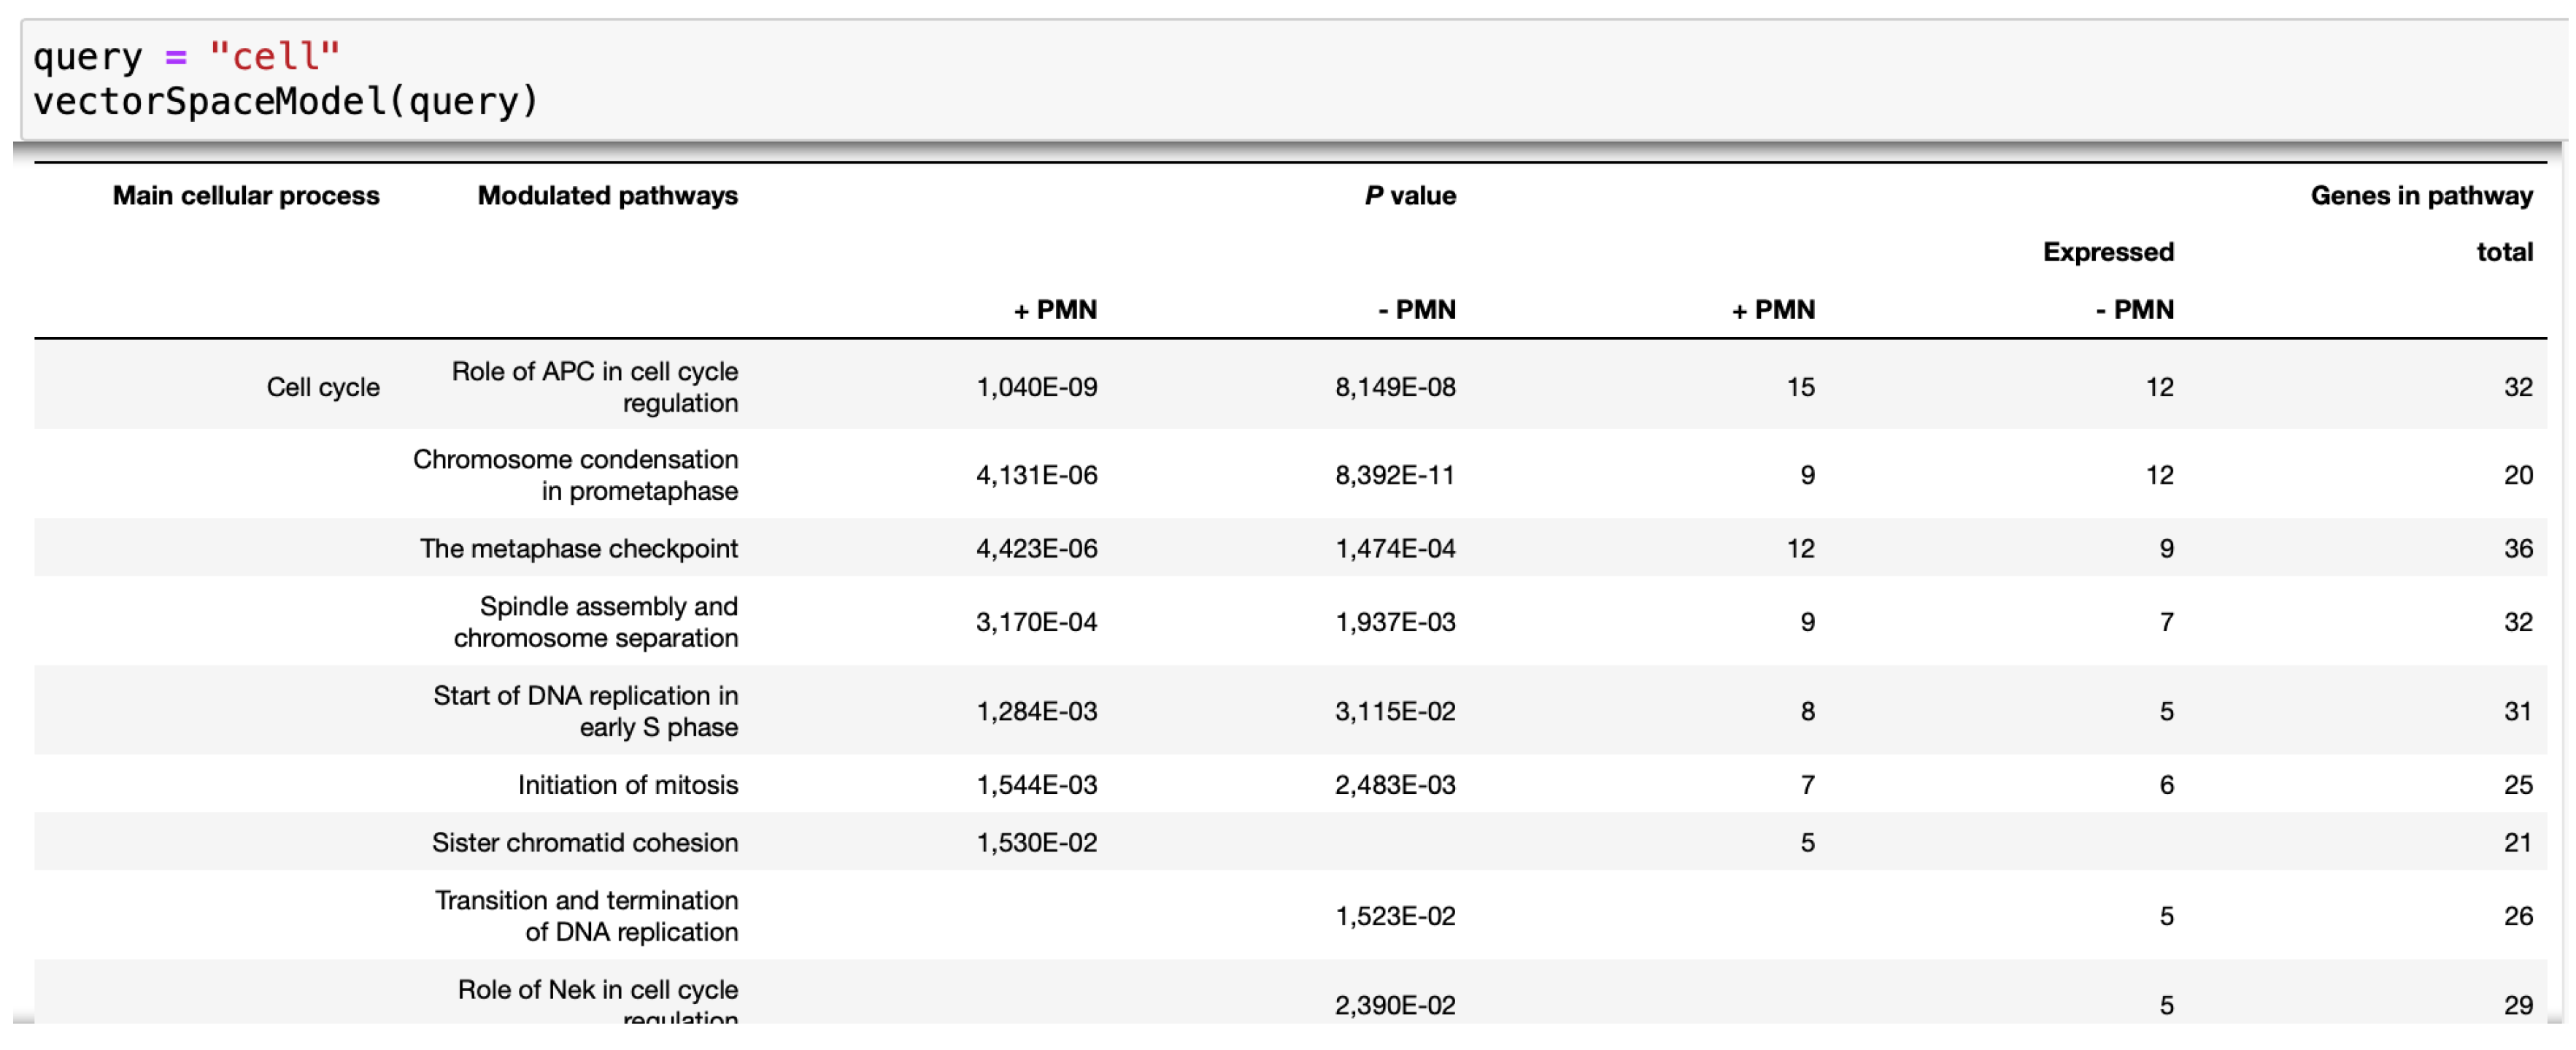Click the "Modulated pathways" column header
Image resolution: width=2576 pixels, height=1050 pixels.
click(607, 196)
